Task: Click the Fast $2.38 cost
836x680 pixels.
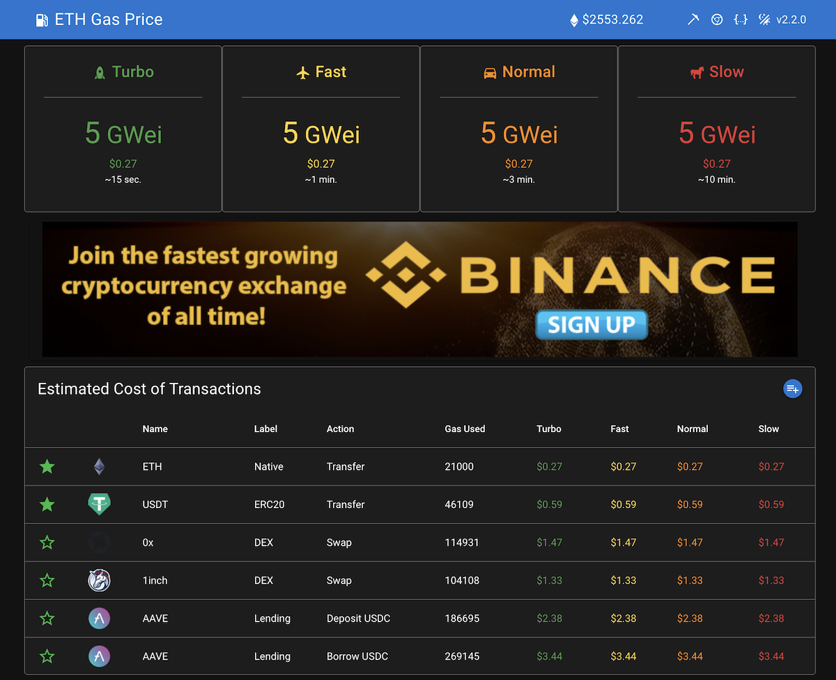Action: pyautogui.click(x=624, y=618)
